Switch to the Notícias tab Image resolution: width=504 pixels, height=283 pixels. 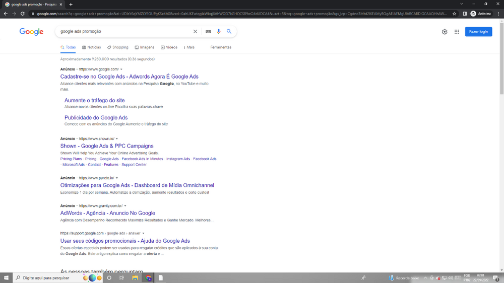pos(91,47)
